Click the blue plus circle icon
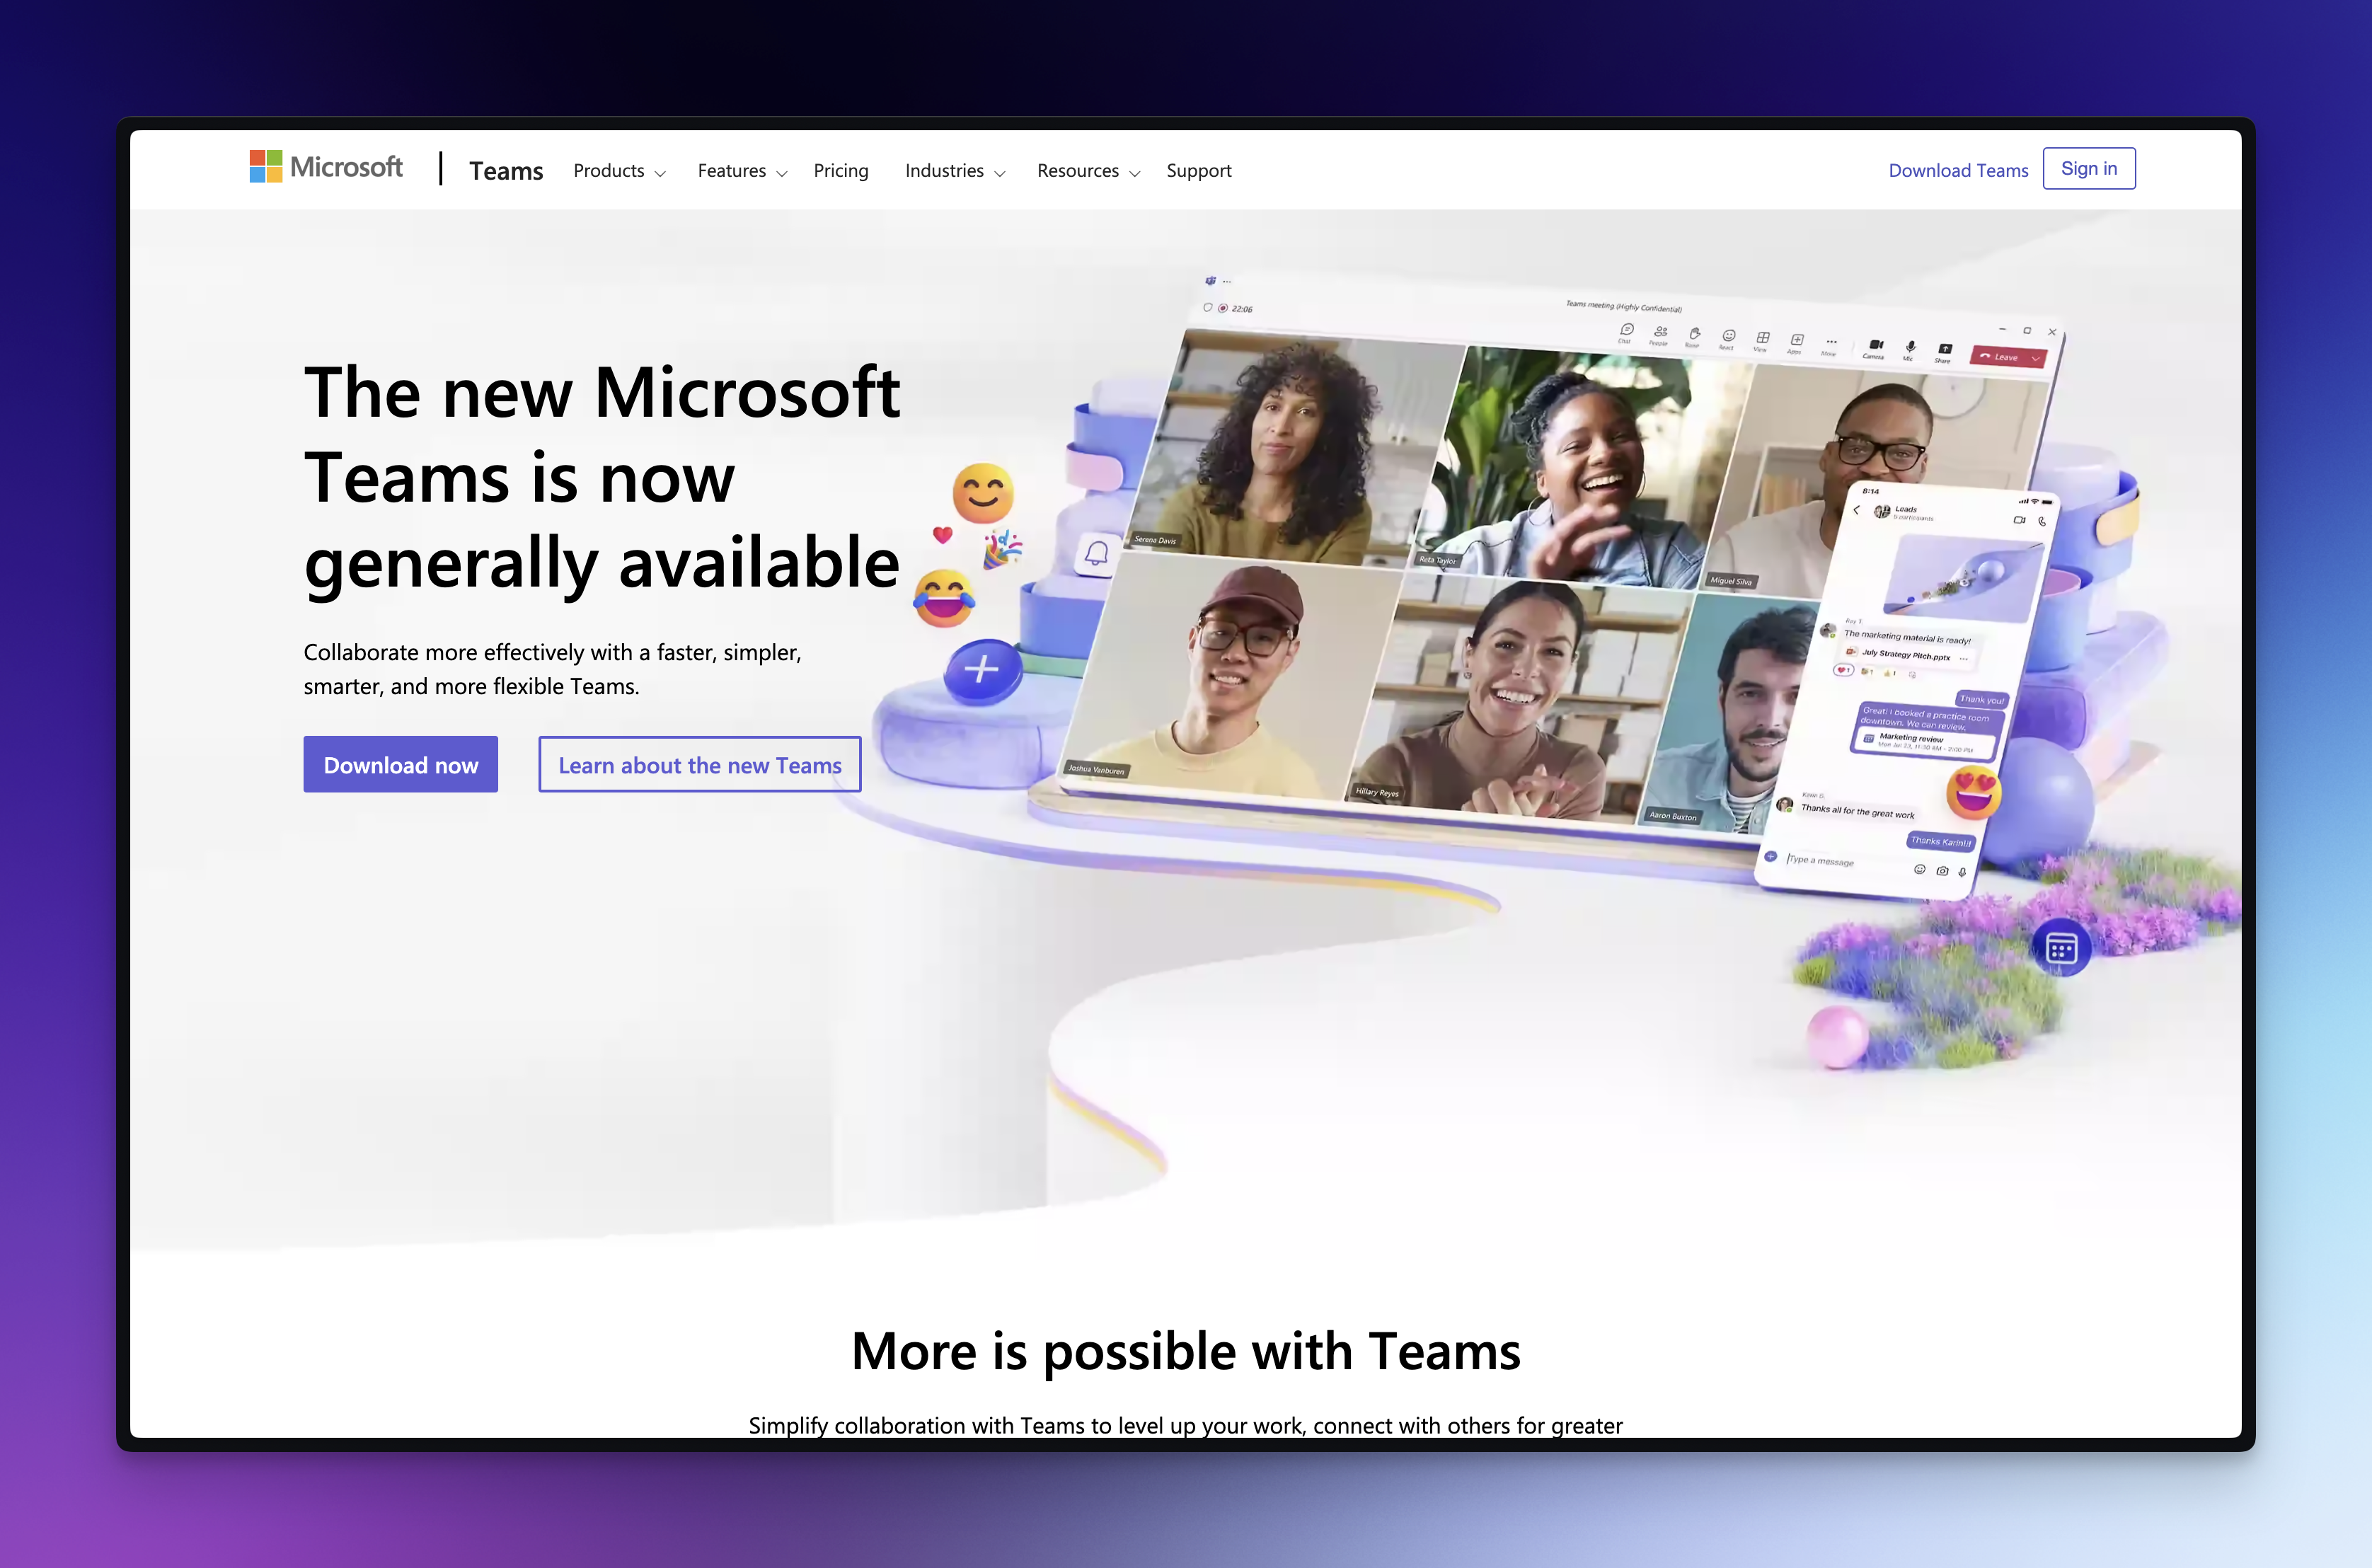 tap(982, 669)
